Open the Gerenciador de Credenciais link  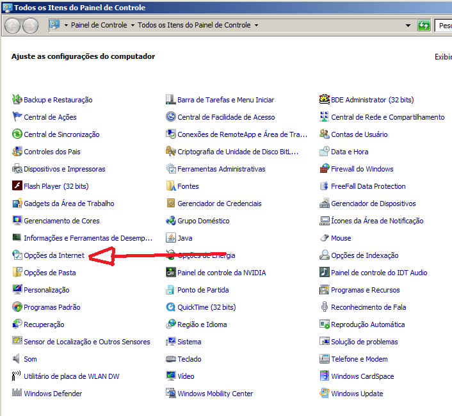pos(220,204)
